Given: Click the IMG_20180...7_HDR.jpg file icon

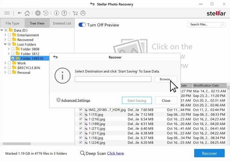Looking at the screenshot, I should click(86, 110).
